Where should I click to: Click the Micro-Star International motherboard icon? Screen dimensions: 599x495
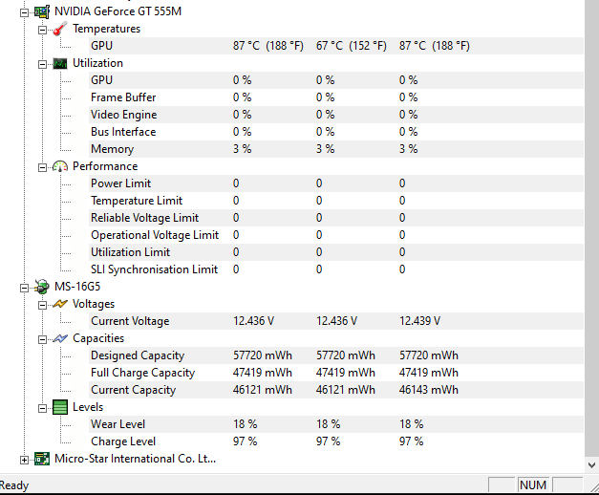click(x=42, y=459)
